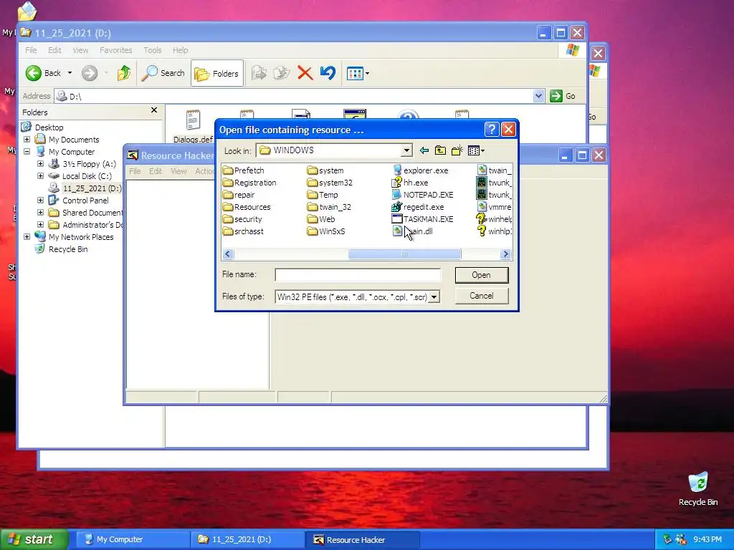
Task: Select the security folder
Action: click(242, 219)
